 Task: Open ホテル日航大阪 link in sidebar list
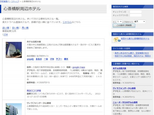pyautogui.click(x=120, y=68)
